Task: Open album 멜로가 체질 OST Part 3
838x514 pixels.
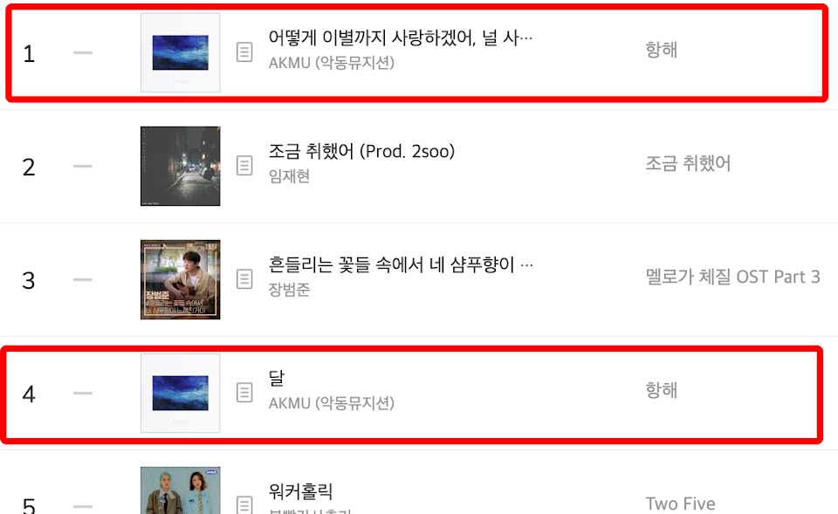Action: click(x=732, y=277)
